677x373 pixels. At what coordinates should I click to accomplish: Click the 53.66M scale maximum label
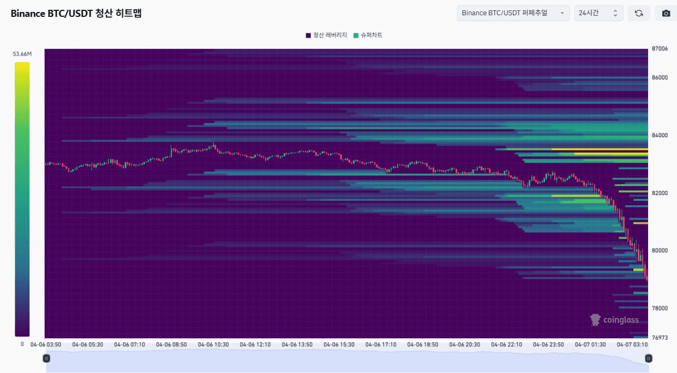coord(22,54)
